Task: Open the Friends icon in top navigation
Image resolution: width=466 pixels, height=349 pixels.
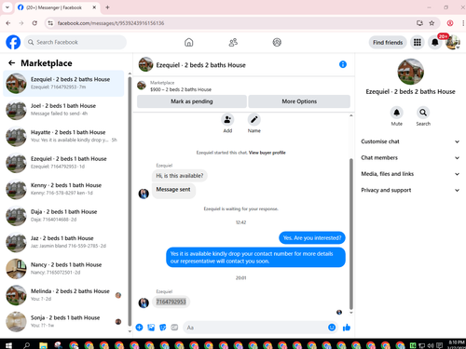Action: click(233, 42)
